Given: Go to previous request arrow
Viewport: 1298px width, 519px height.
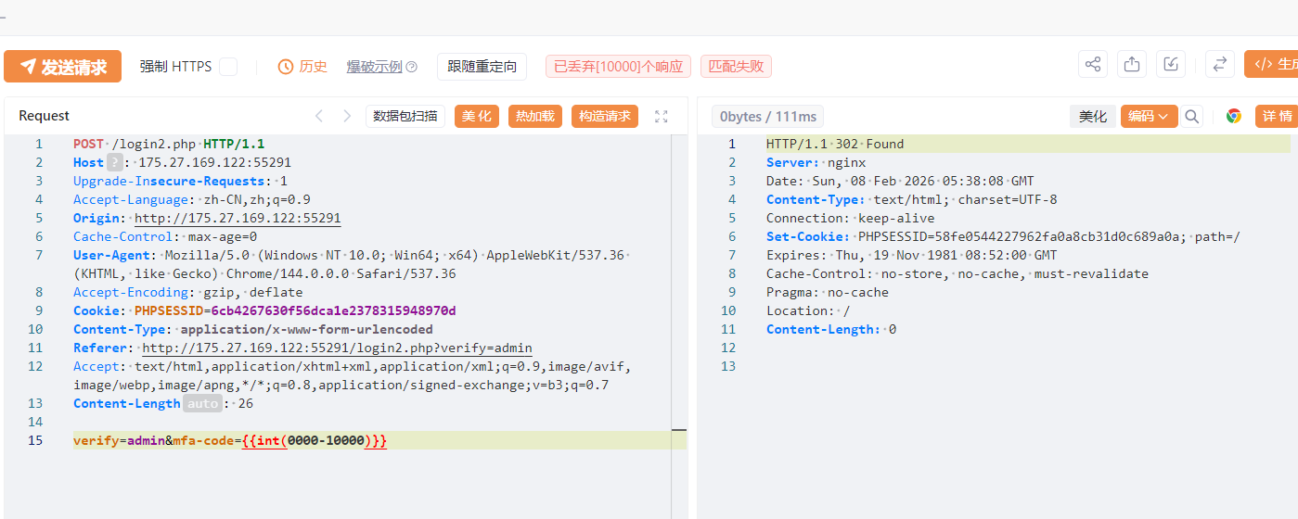Looking at the screenshot, I should click(x=319, y=116).
